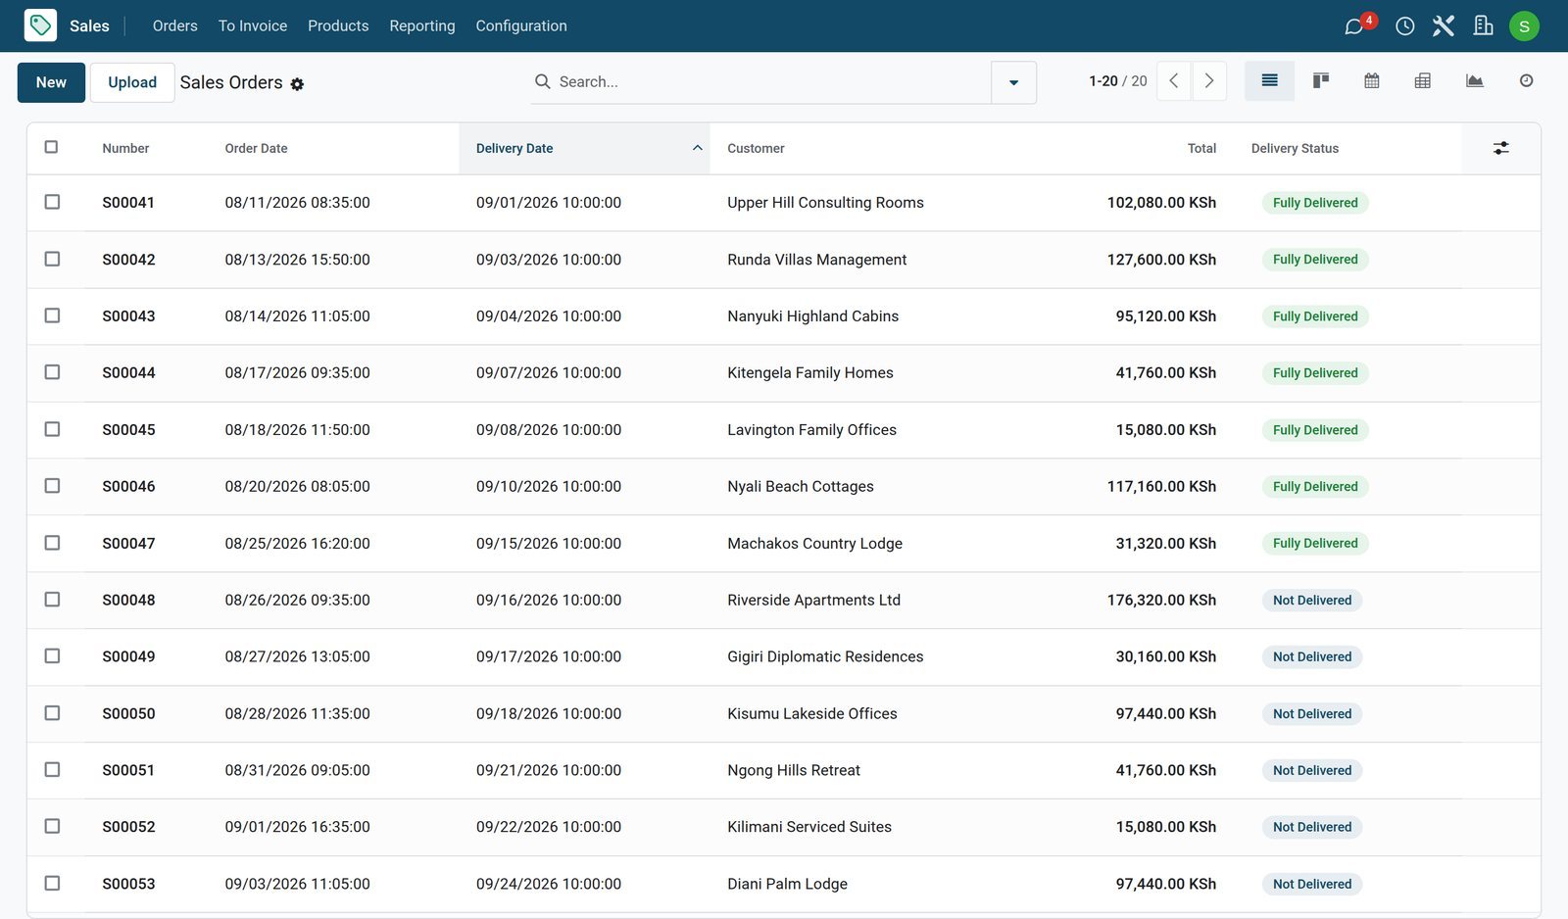Select checkbox for order S00041
The height and width of the screenshot is (919, 1568).
52,202
